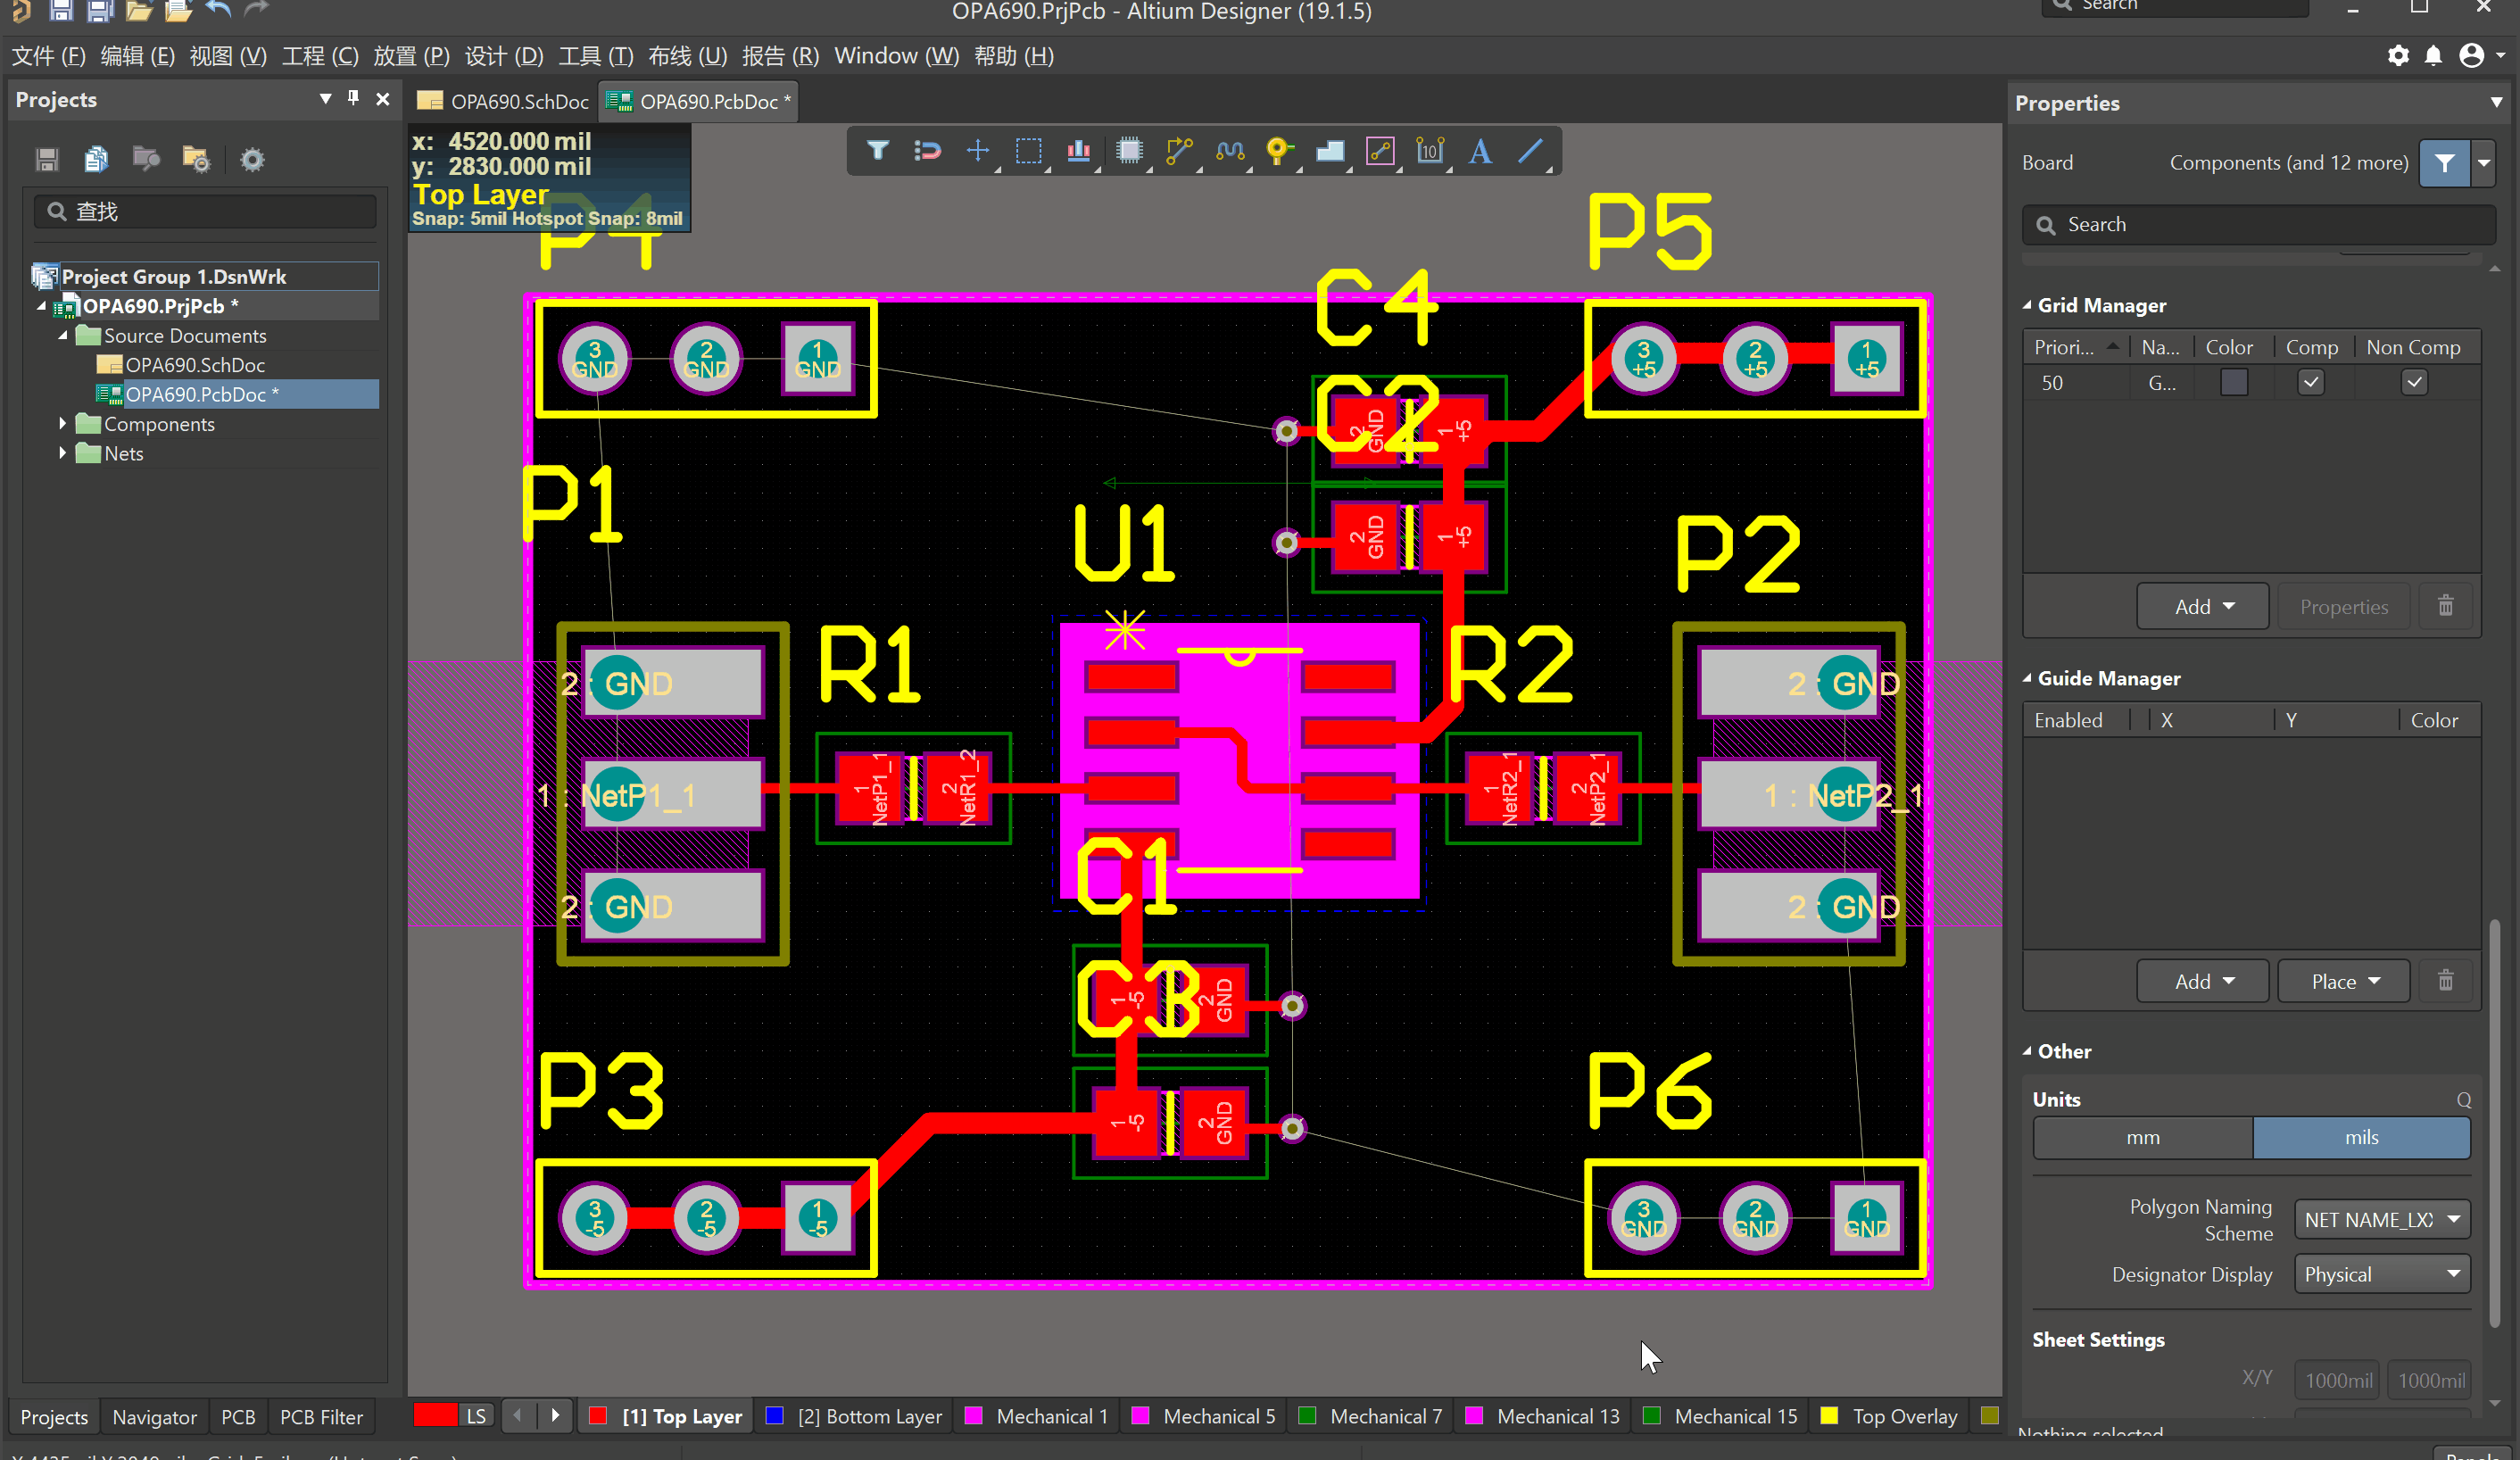The image size is (2520, 1460).
Task: Choose the Place String text tool
Action: 1480,151
